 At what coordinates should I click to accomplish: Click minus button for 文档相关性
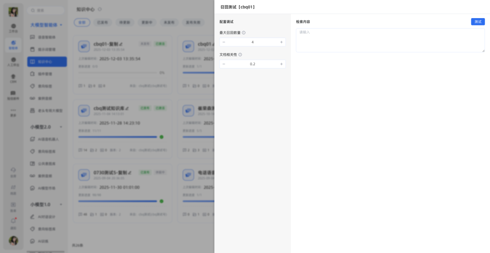(224, 64)
